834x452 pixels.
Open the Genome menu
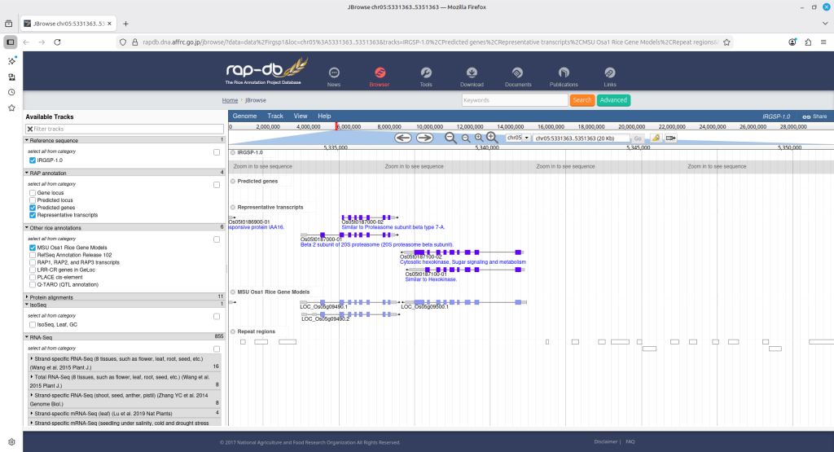244,116
